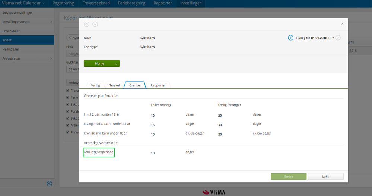
Task: Open Visma.net Calendar app dropdown
Action: click(23, 3)
